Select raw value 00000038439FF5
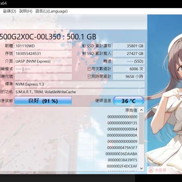This screenshot has height=182, width=182. point(123,160)
